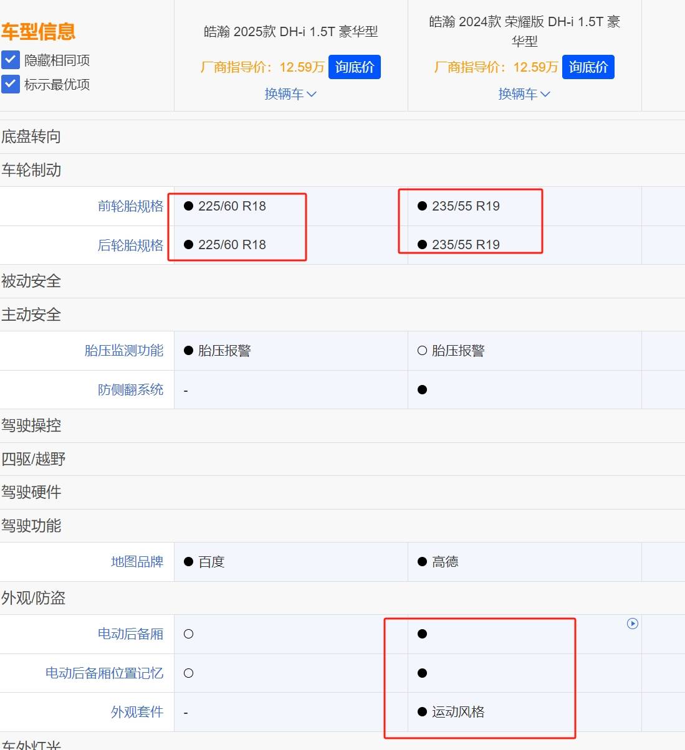Open 换辆车 dropdown for 2025款 model
The image size is (685, 750).
290,94
